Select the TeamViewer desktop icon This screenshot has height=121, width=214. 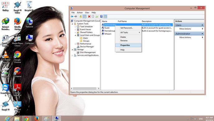coord(6,90)
